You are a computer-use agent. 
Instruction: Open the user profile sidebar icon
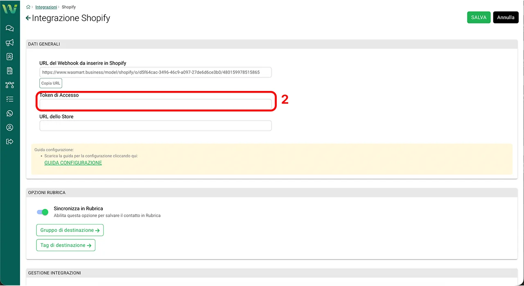tap(10, 127)
